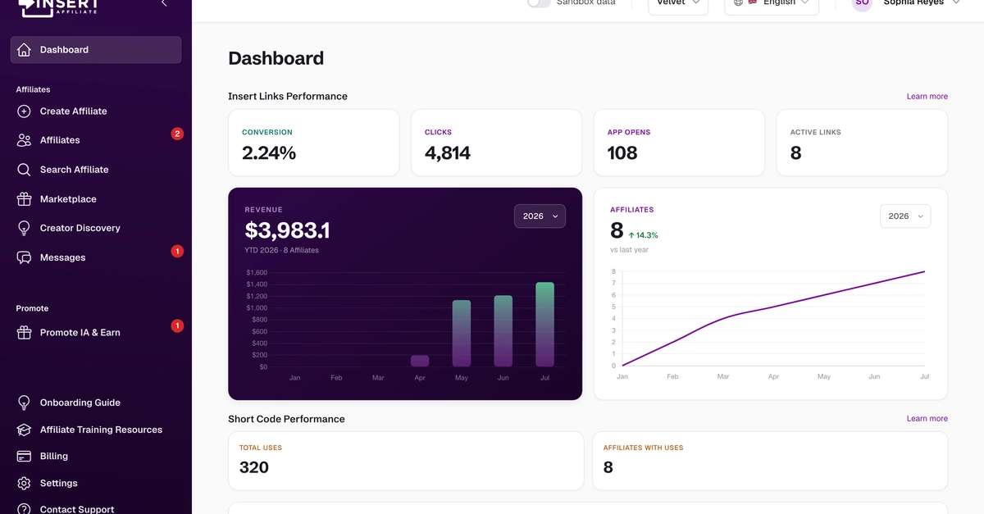The height and width of the screenshot is (514, 984).
Task: Click the Search Affiliate magnifier icon
Action: [x=24, y=170]
